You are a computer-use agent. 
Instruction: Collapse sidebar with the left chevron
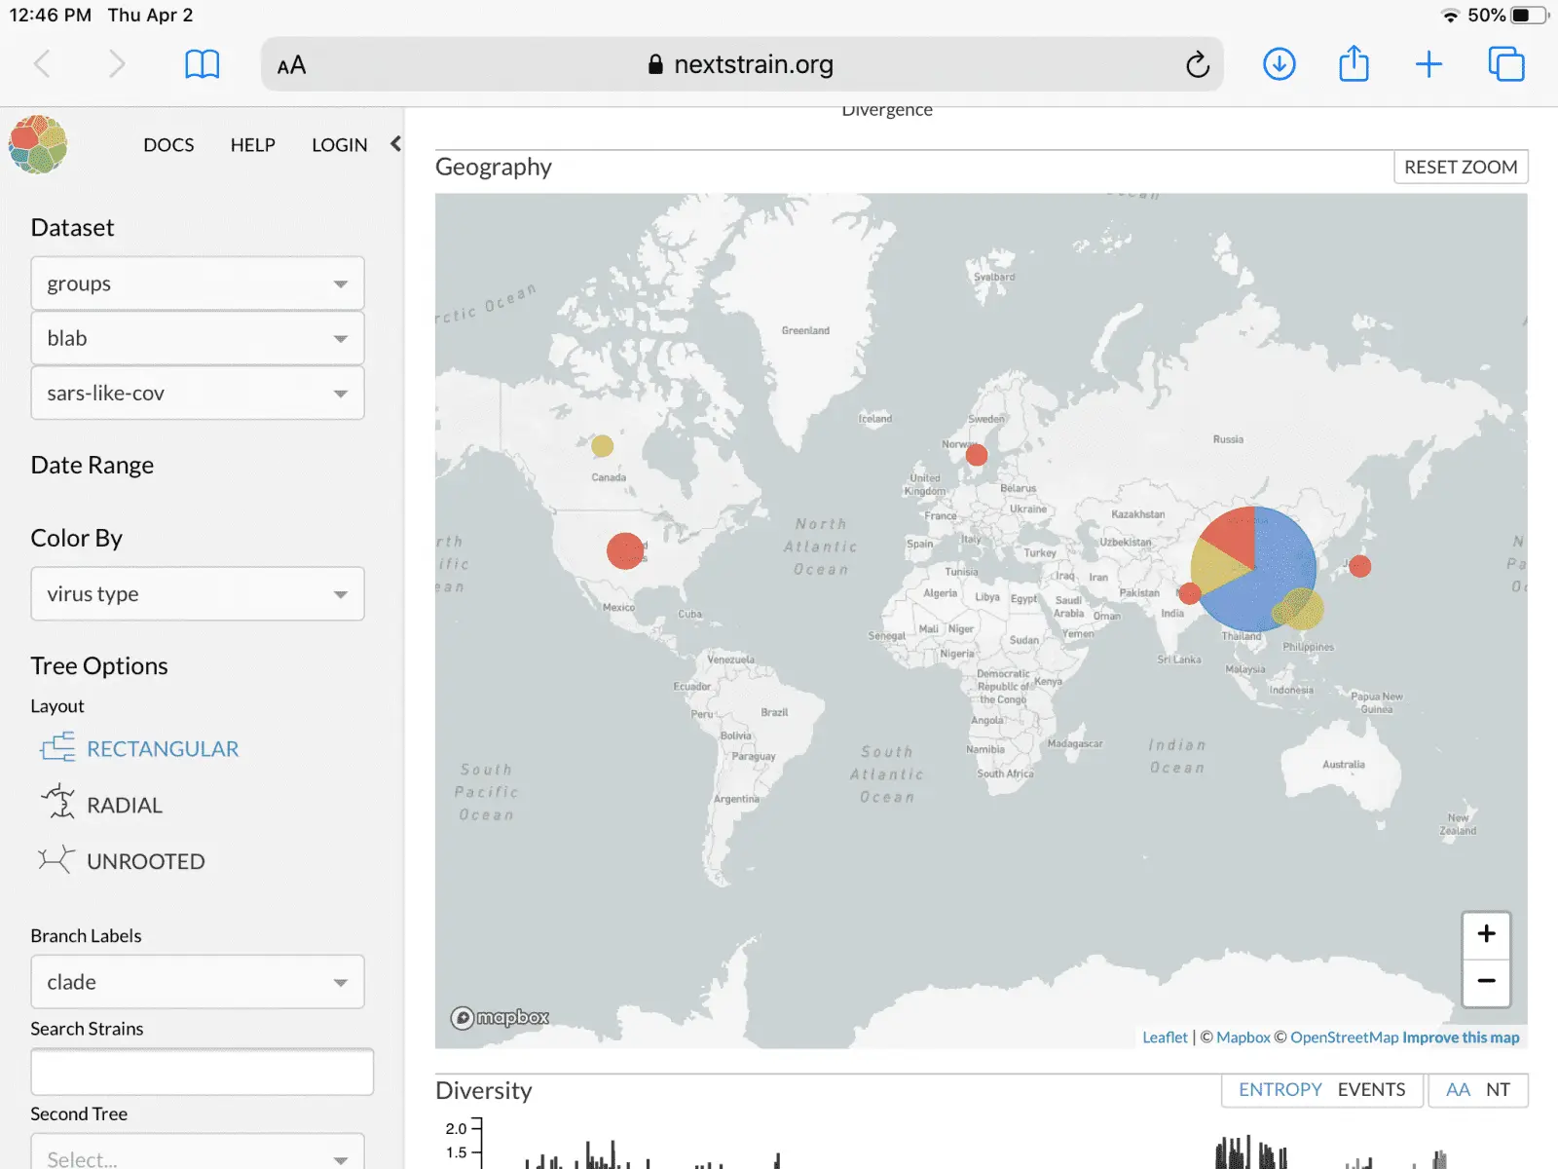click(x=395, y=144)
